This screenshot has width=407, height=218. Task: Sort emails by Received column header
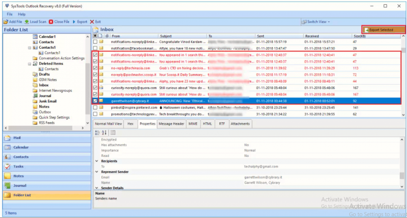tap(328, 36)
